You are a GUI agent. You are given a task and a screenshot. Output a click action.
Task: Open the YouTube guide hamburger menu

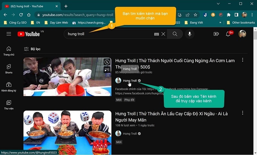[9, 34]
